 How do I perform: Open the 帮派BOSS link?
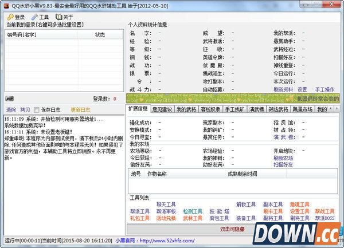tap(325, 218)
